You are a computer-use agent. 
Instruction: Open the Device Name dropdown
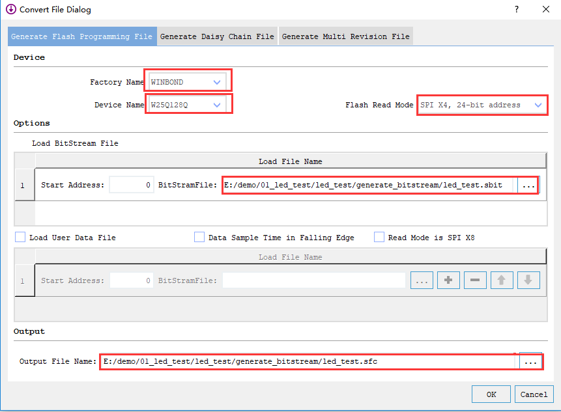click(188, 105)
